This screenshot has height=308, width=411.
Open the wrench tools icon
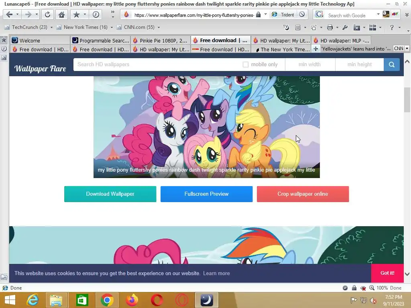[345, 27]
